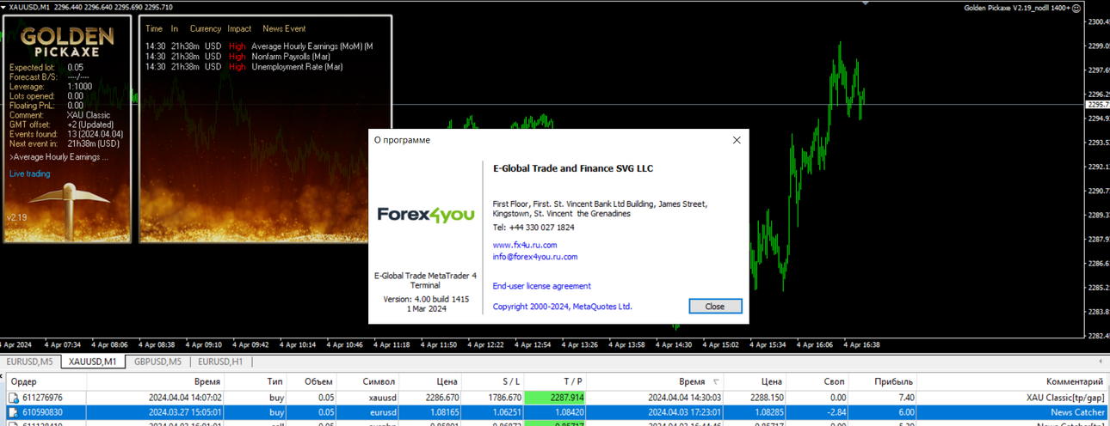Click green take profit cell 2287.914
This screenshot has width=1110, height=426.
556,399
